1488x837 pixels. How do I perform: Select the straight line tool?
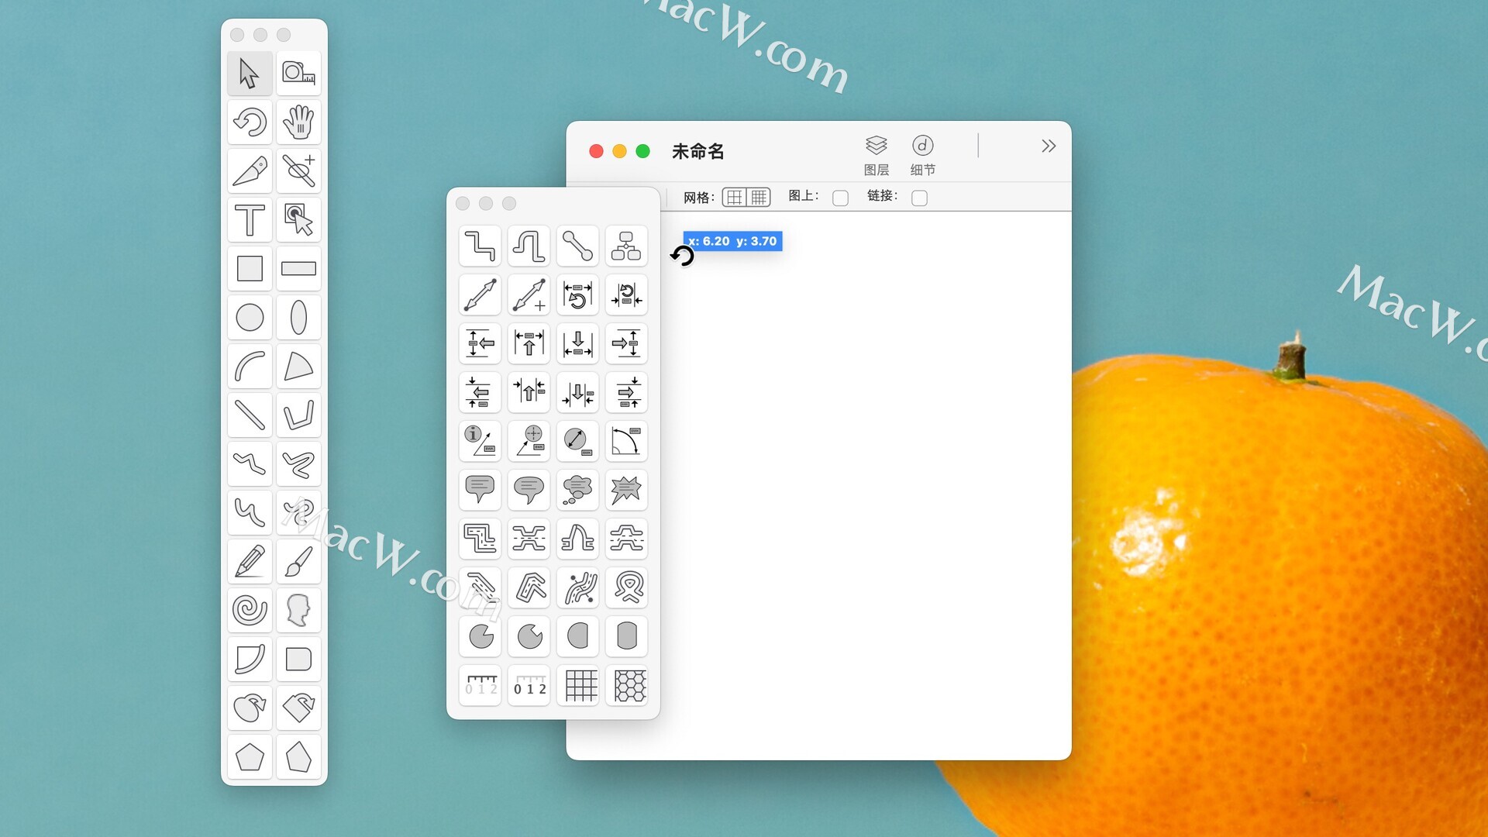point(250,415)
